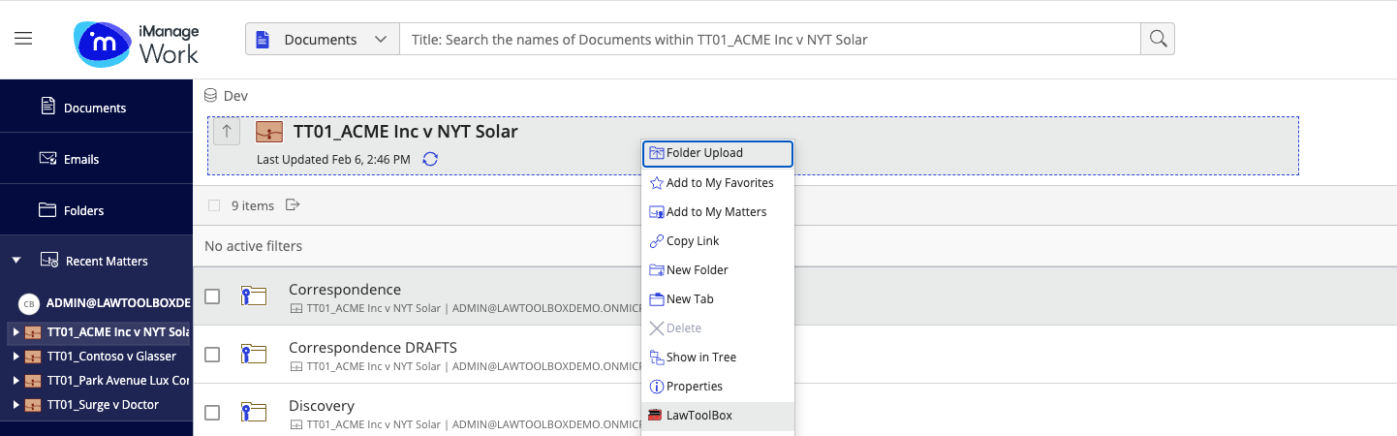The height and width of the screenshot is (436, 1397).
Task: Tick the Correspondence folder checkbox
Action: pyautogui.click(x=213, y=296)
